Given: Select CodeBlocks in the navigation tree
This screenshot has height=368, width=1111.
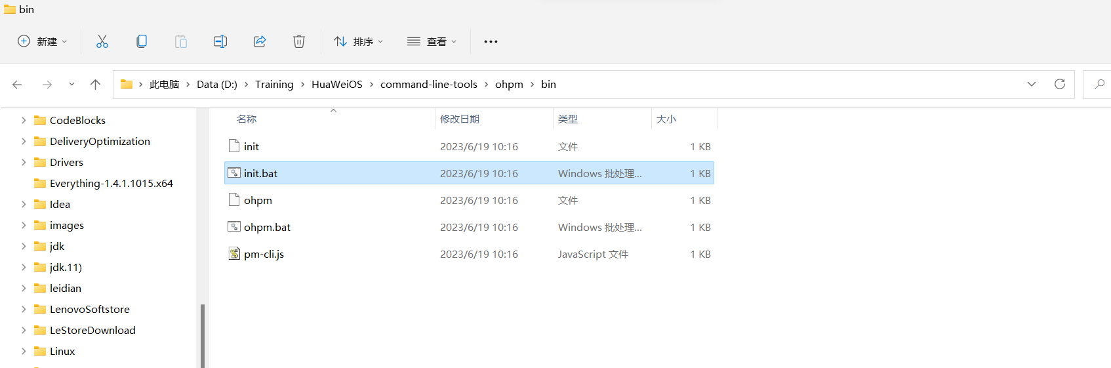Looking at the screenshot, I should (77, 120).
